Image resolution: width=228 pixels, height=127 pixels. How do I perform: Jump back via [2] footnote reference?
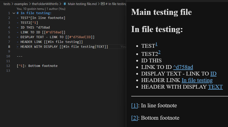click(134, 118)
